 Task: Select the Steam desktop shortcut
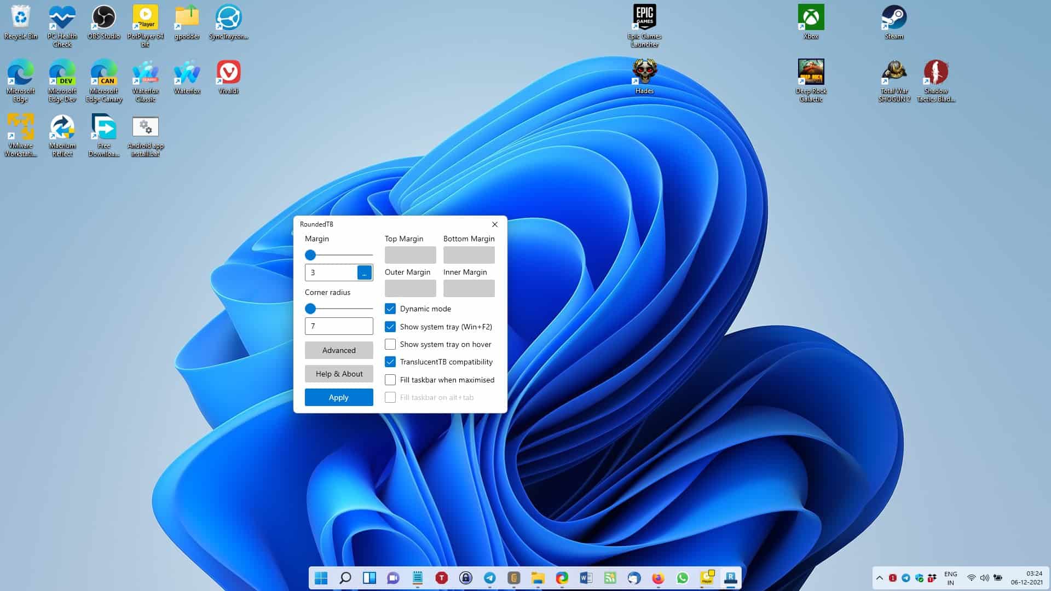pyautogui.click(x=894, y=22)
